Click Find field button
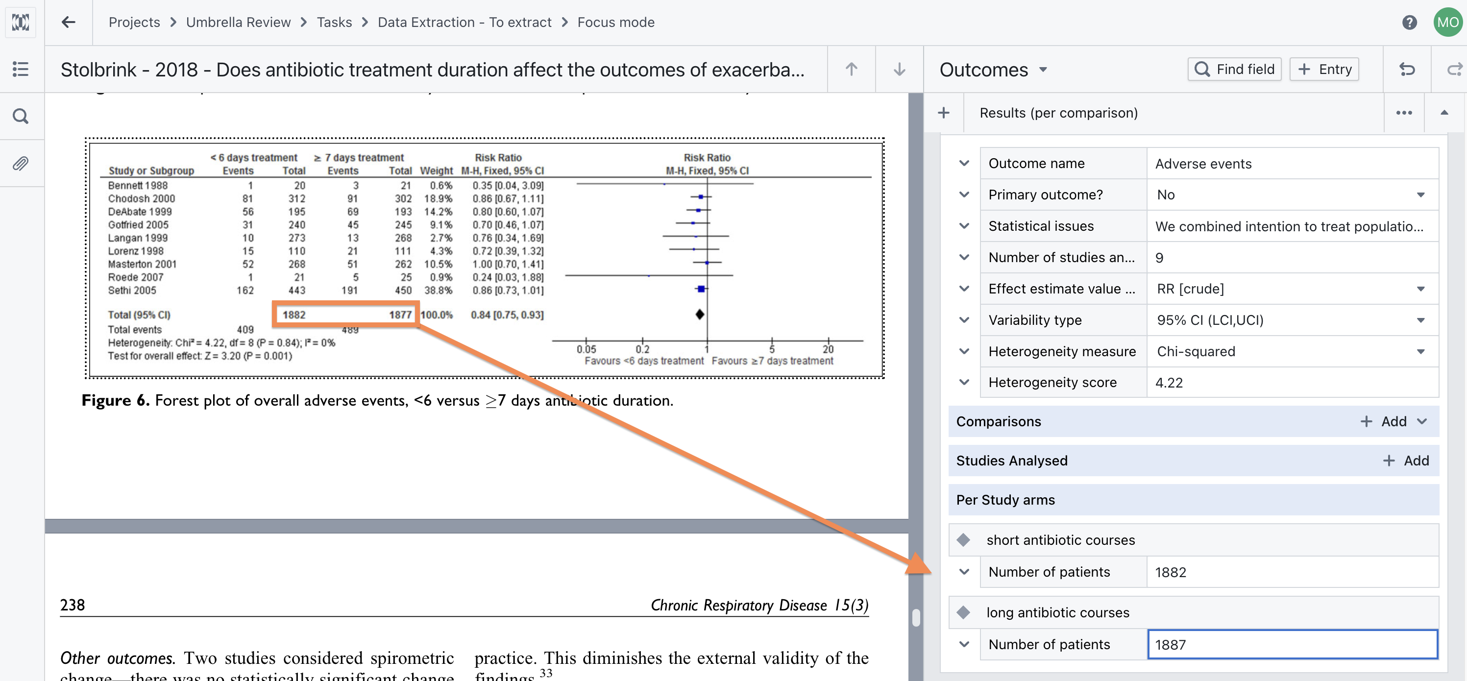 [x=1234, y=70]
